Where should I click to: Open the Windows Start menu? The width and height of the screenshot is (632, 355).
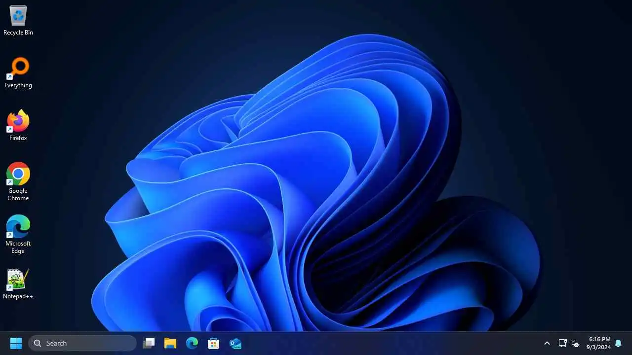click(x=16, y=343)
